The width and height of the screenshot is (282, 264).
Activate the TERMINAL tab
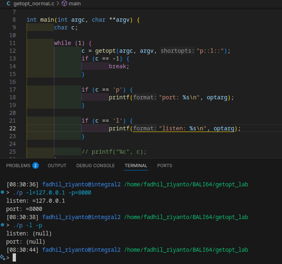click(x=136, y=166)
